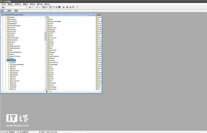Image resolution: width=207 pixels, height=133 pixels.
Task: Click the C drive icon button
Action: 3,11
